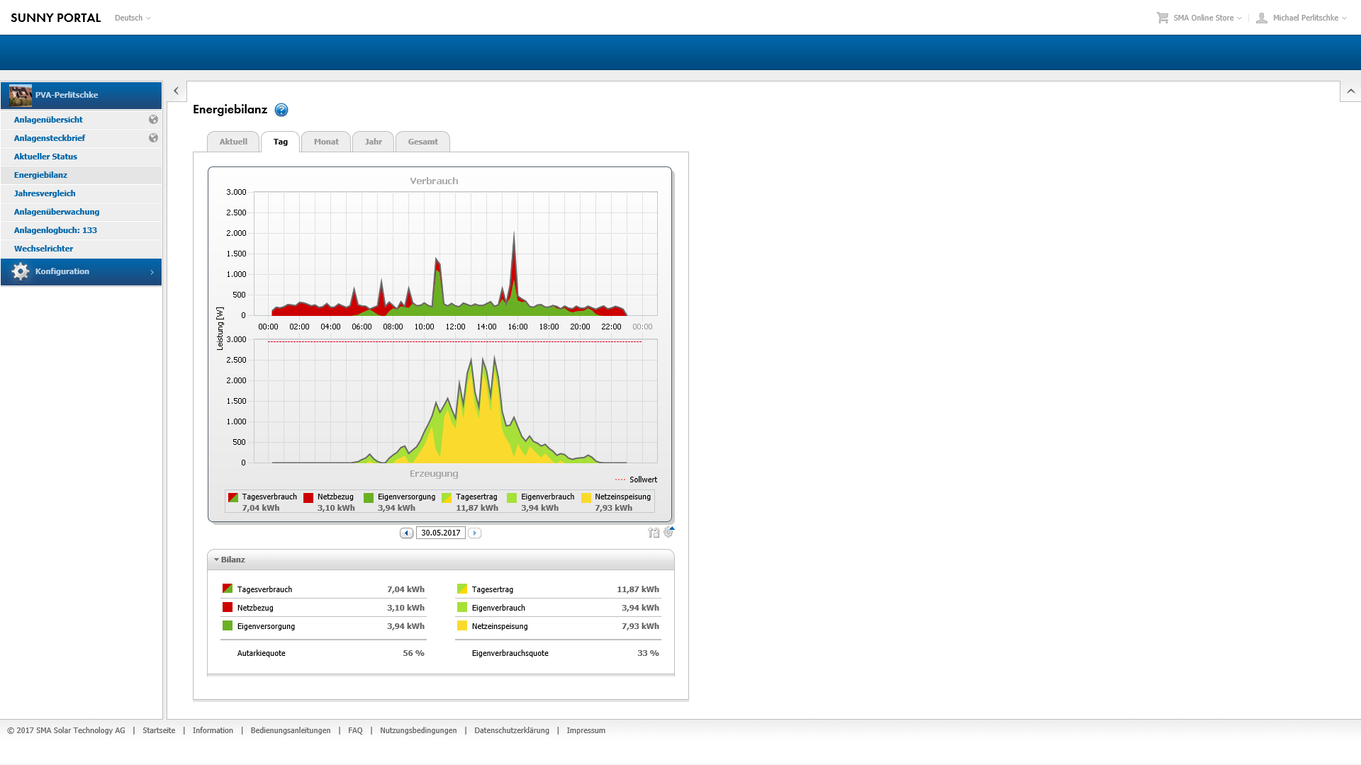Click the globe icon beside Anlagensteckbrief
This screenshot has width=1361, height=765.
pyautogui.click(x=153, y=138)
